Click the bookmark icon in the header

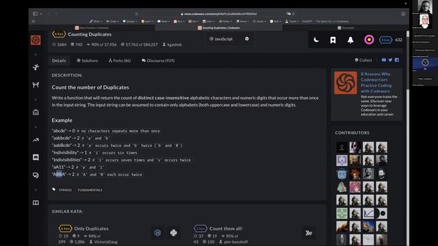pyautogui.click(x=333, y=40)
